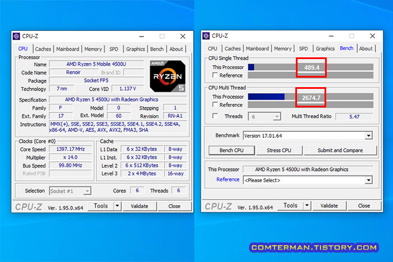Click CPU-Z app icon in right window title bar
The width and height of the screenshot is (393, 262).
click(206, 36)
